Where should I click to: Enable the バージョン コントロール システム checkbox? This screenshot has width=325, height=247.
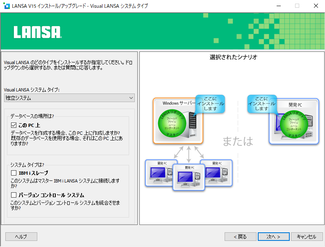pos(14,195)
